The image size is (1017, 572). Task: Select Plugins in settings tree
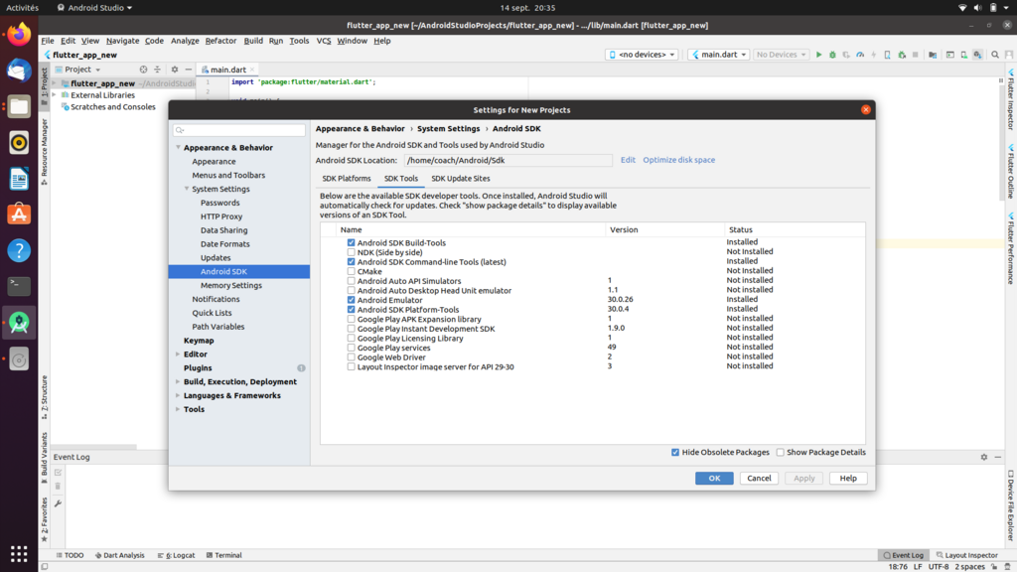coord(198,367)
